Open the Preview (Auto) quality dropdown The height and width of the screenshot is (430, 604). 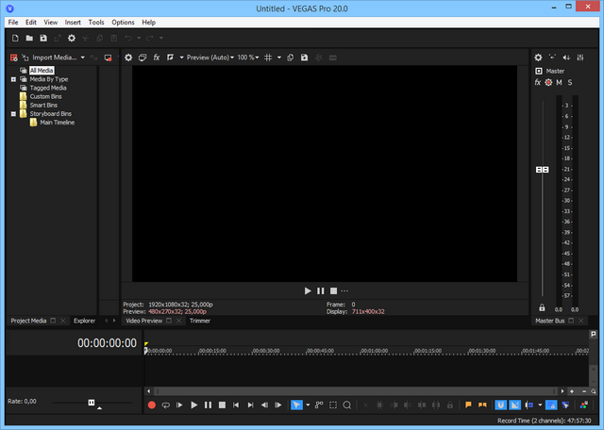208,58
